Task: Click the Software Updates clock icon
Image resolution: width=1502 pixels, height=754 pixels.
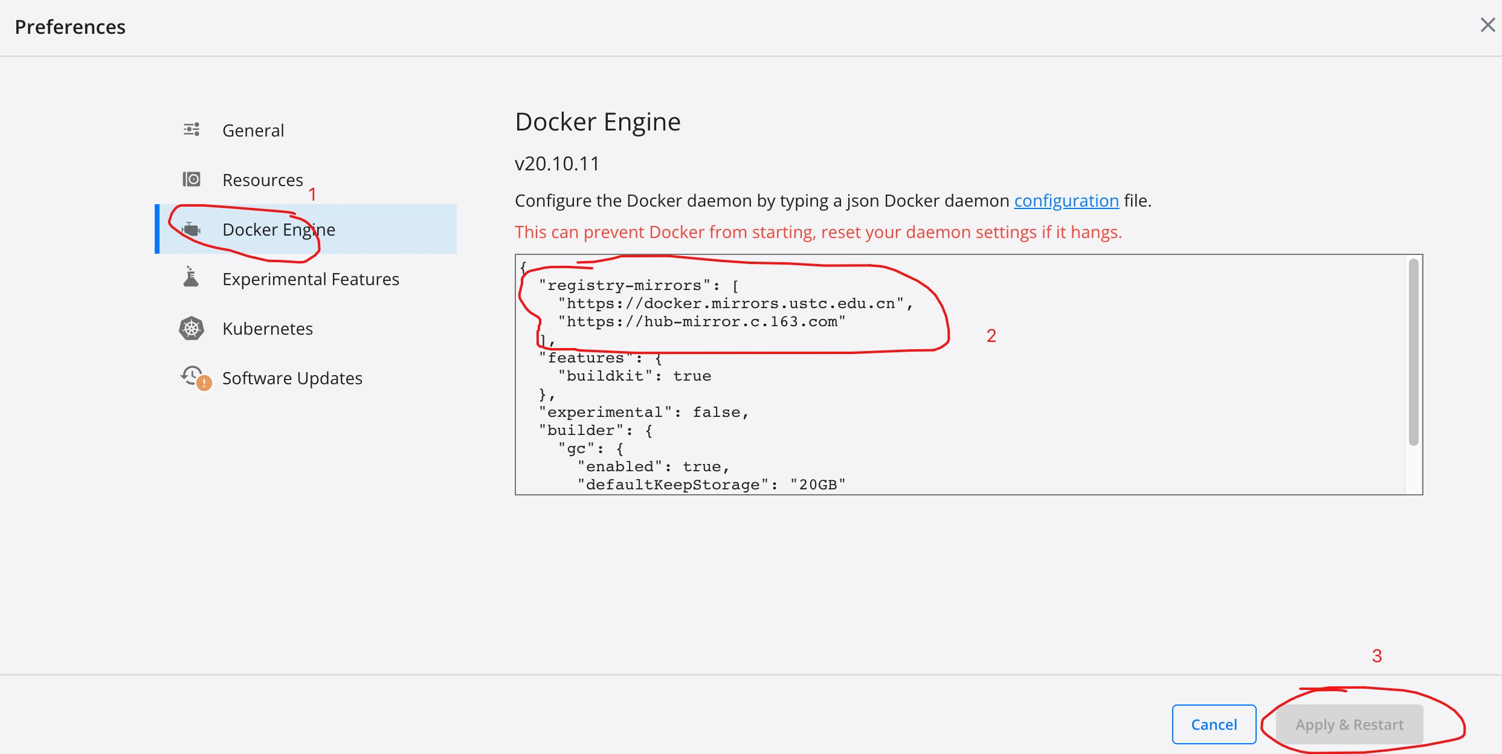Action: coord(191,375)
